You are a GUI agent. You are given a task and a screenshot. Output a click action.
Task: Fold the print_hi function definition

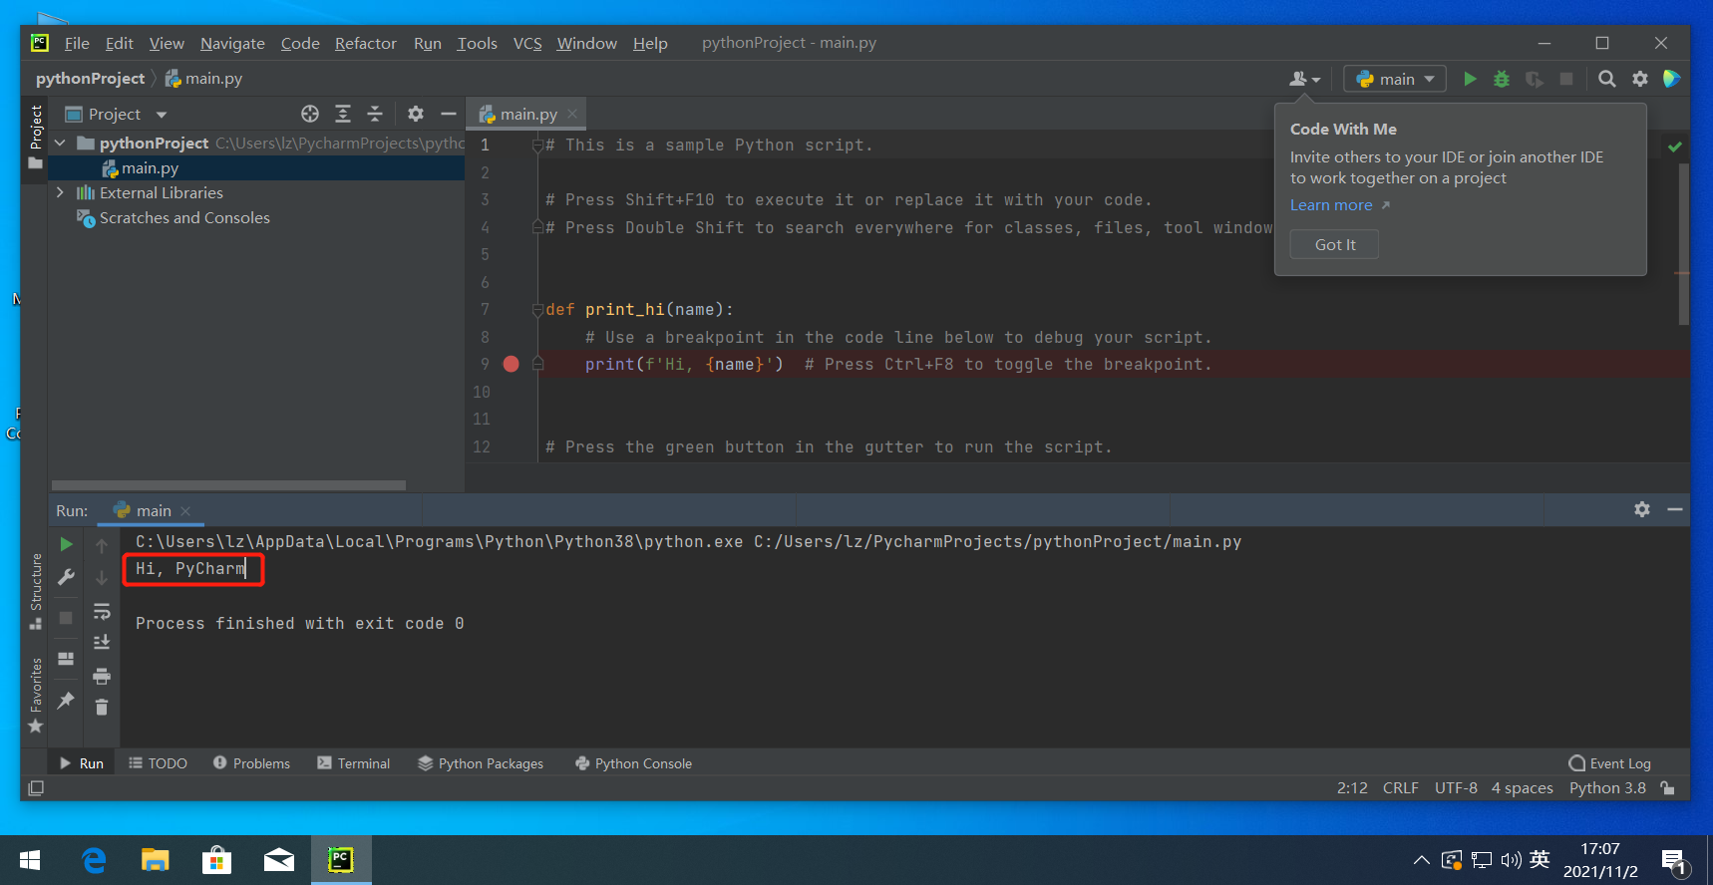pyautogui.click(x=537, y=310)
